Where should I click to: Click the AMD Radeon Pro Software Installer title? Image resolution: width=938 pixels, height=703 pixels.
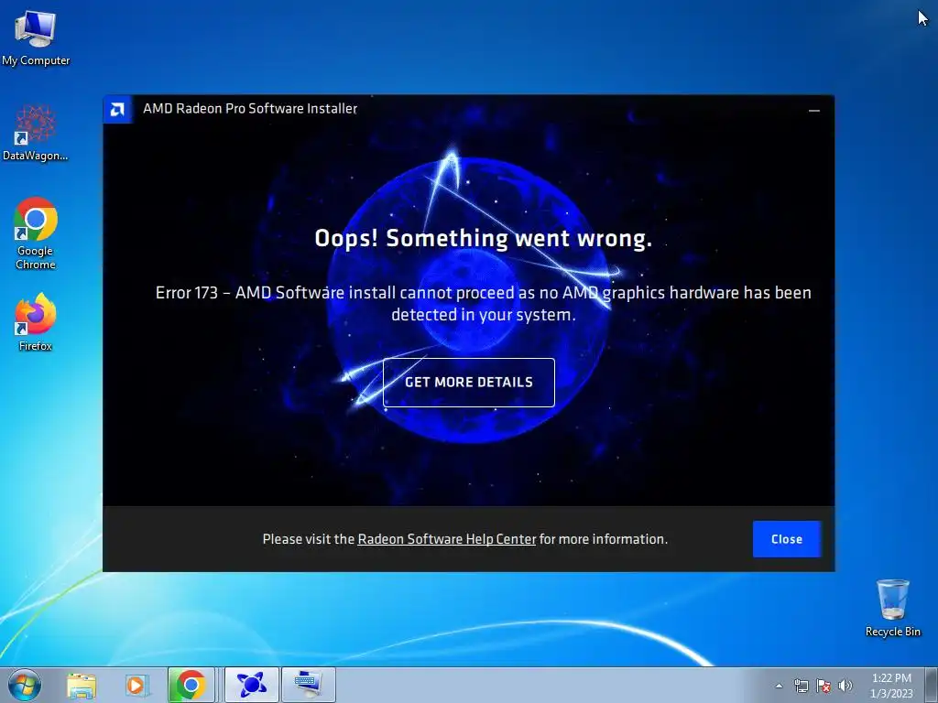point(250,109)
